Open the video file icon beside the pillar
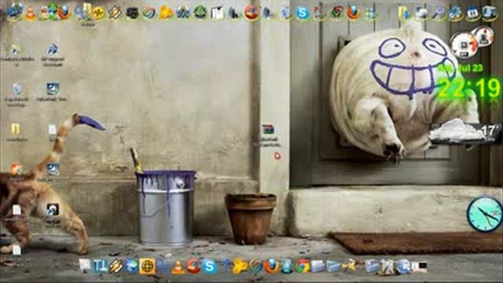This screenshot has width=503, height=283. (x=268, y=130)
